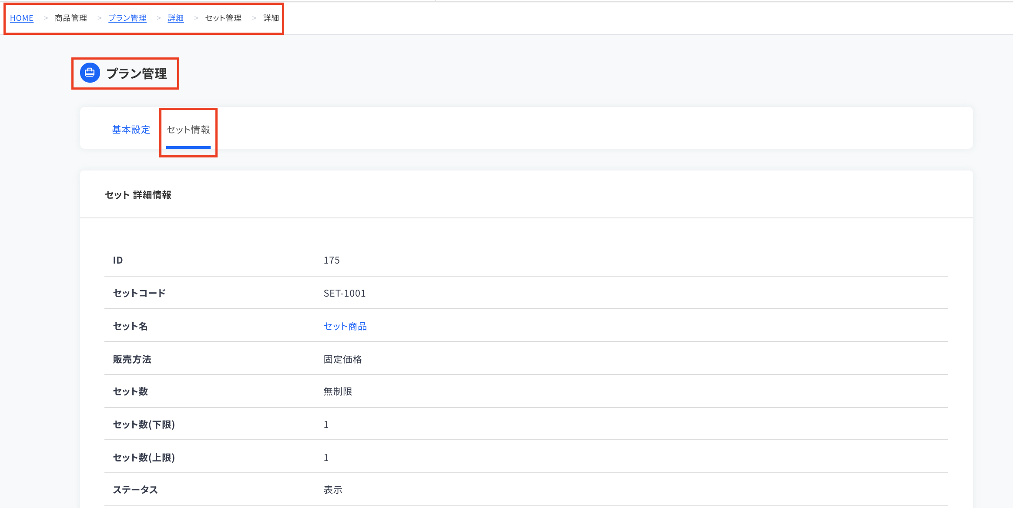Click the プラン管理 page heading

(x=137, y=74)
